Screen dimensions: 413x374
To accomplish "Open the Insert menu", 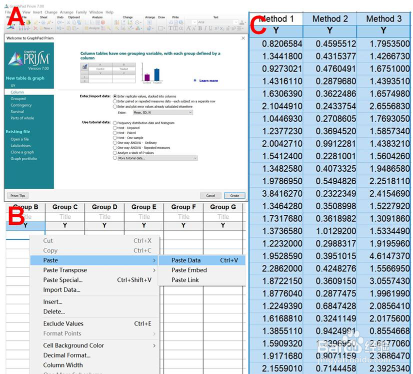I will 37,12.
